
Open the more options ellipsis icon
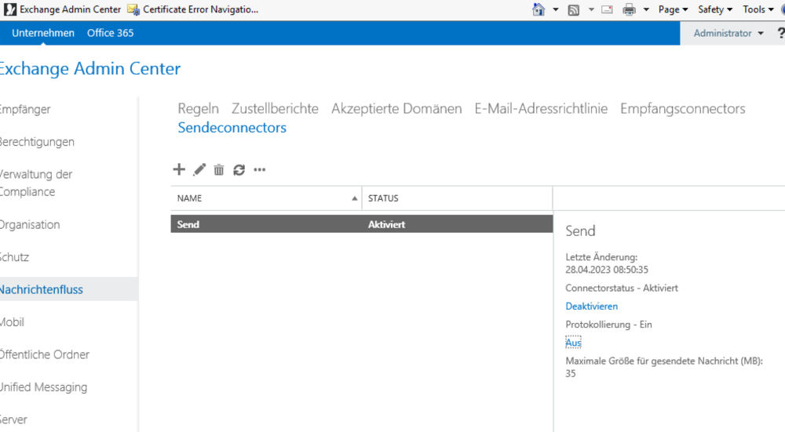(260, 169)
